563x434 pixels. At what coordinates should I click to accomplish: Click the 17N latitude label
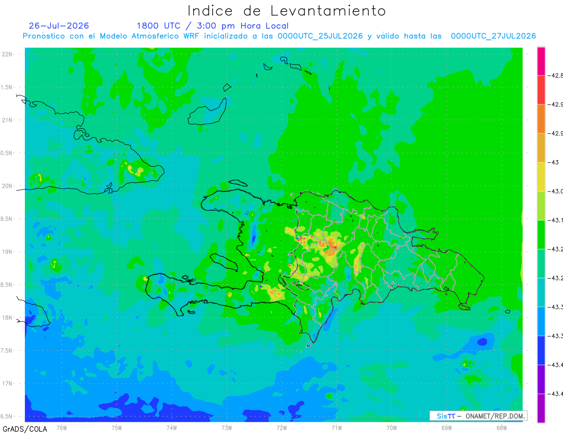point(7,383)
